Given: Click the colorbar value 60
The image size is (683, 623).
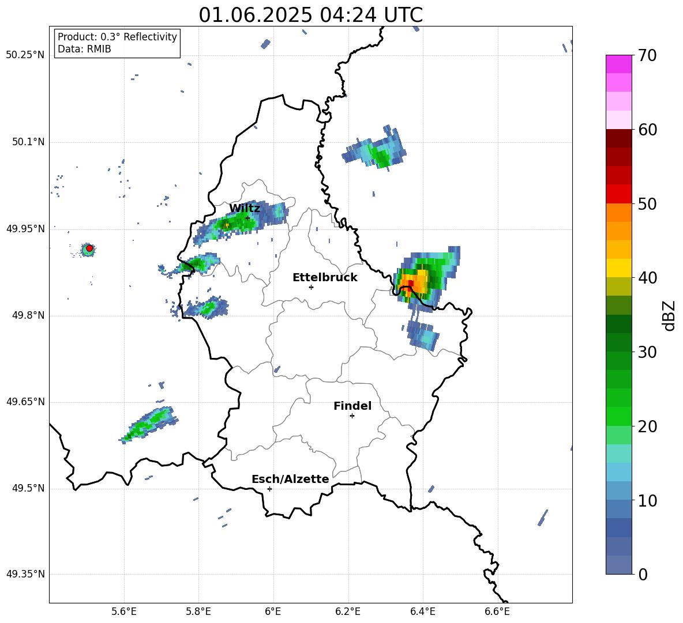Looking at the screenshot, I should point(647,130).
